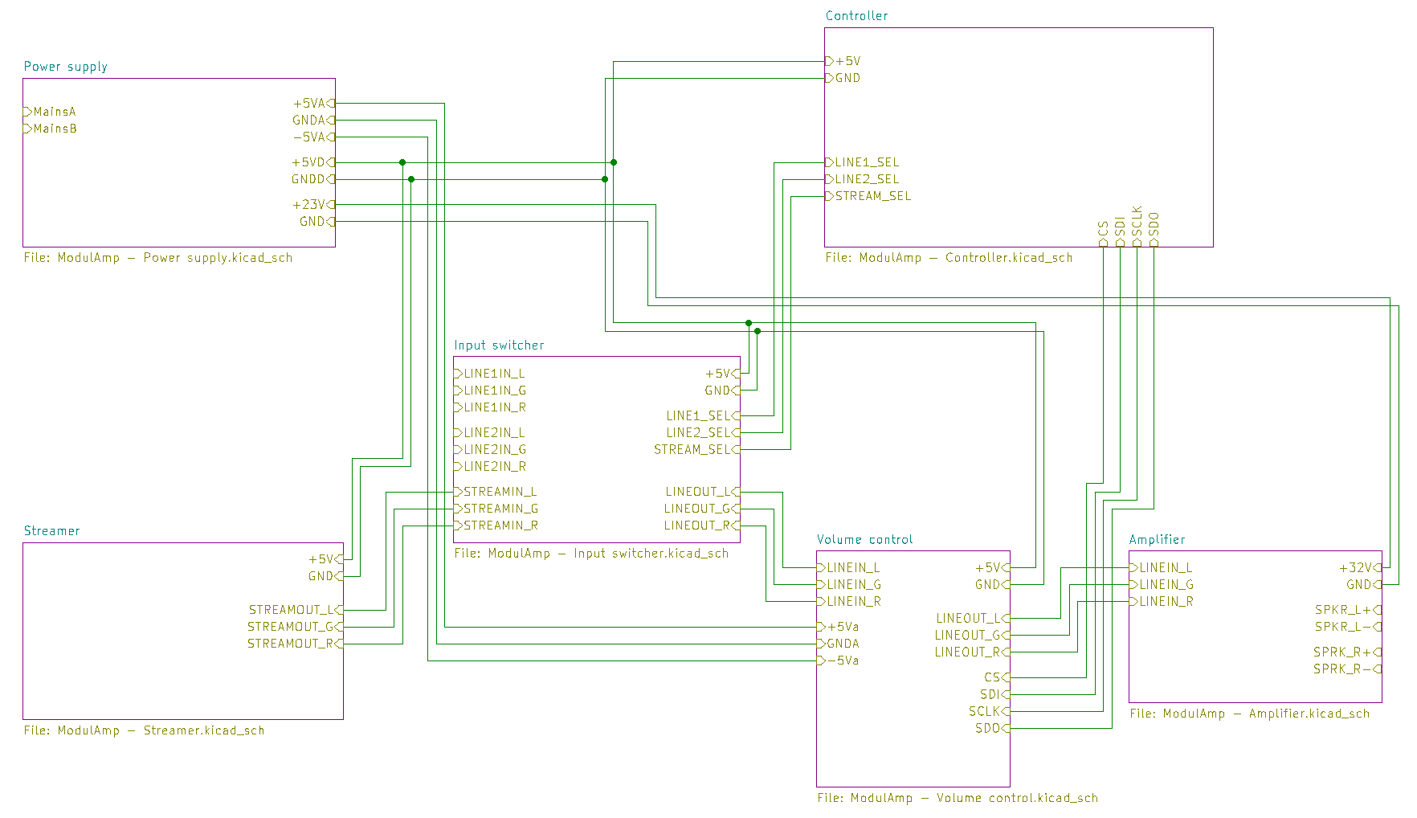
Task: Select the Input switcher sheet title
Action: point(499,346)
